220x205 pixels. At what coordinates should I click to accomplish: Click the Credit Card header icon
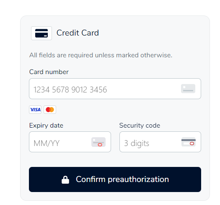41,33
